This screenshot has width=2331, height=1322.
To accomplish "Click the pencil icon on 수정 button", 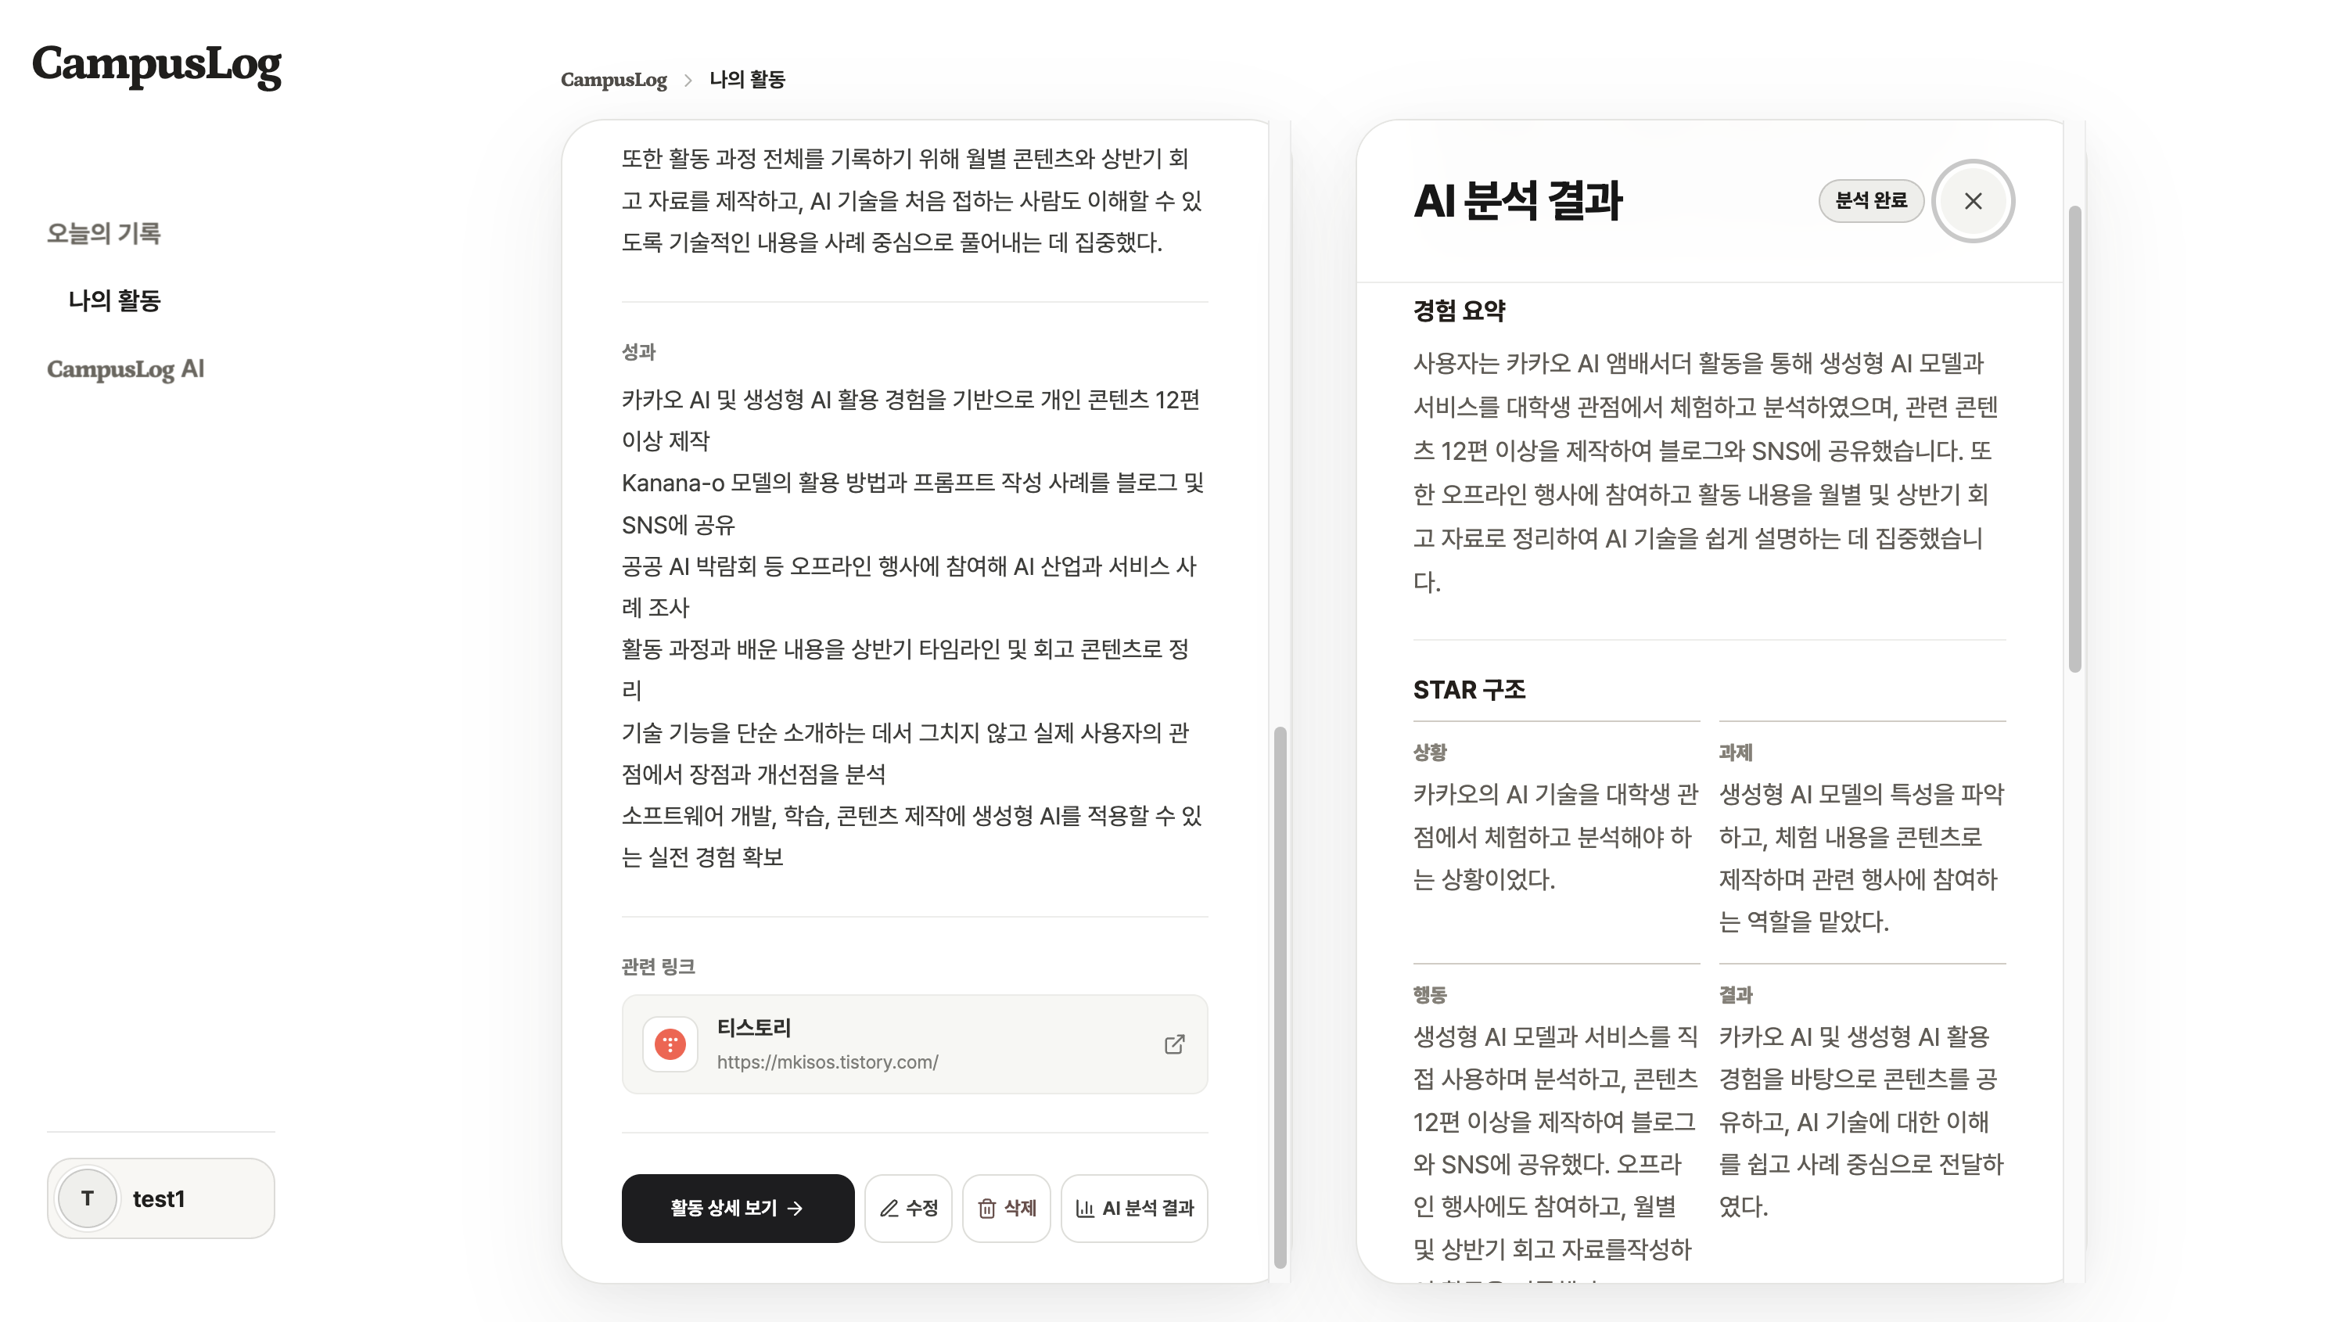I will coord(889,1209).
